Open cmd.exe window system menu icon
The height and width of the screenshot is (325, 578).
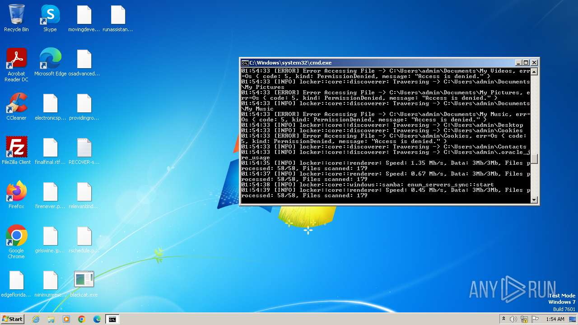pyautogui.click(x=245, y=63)
